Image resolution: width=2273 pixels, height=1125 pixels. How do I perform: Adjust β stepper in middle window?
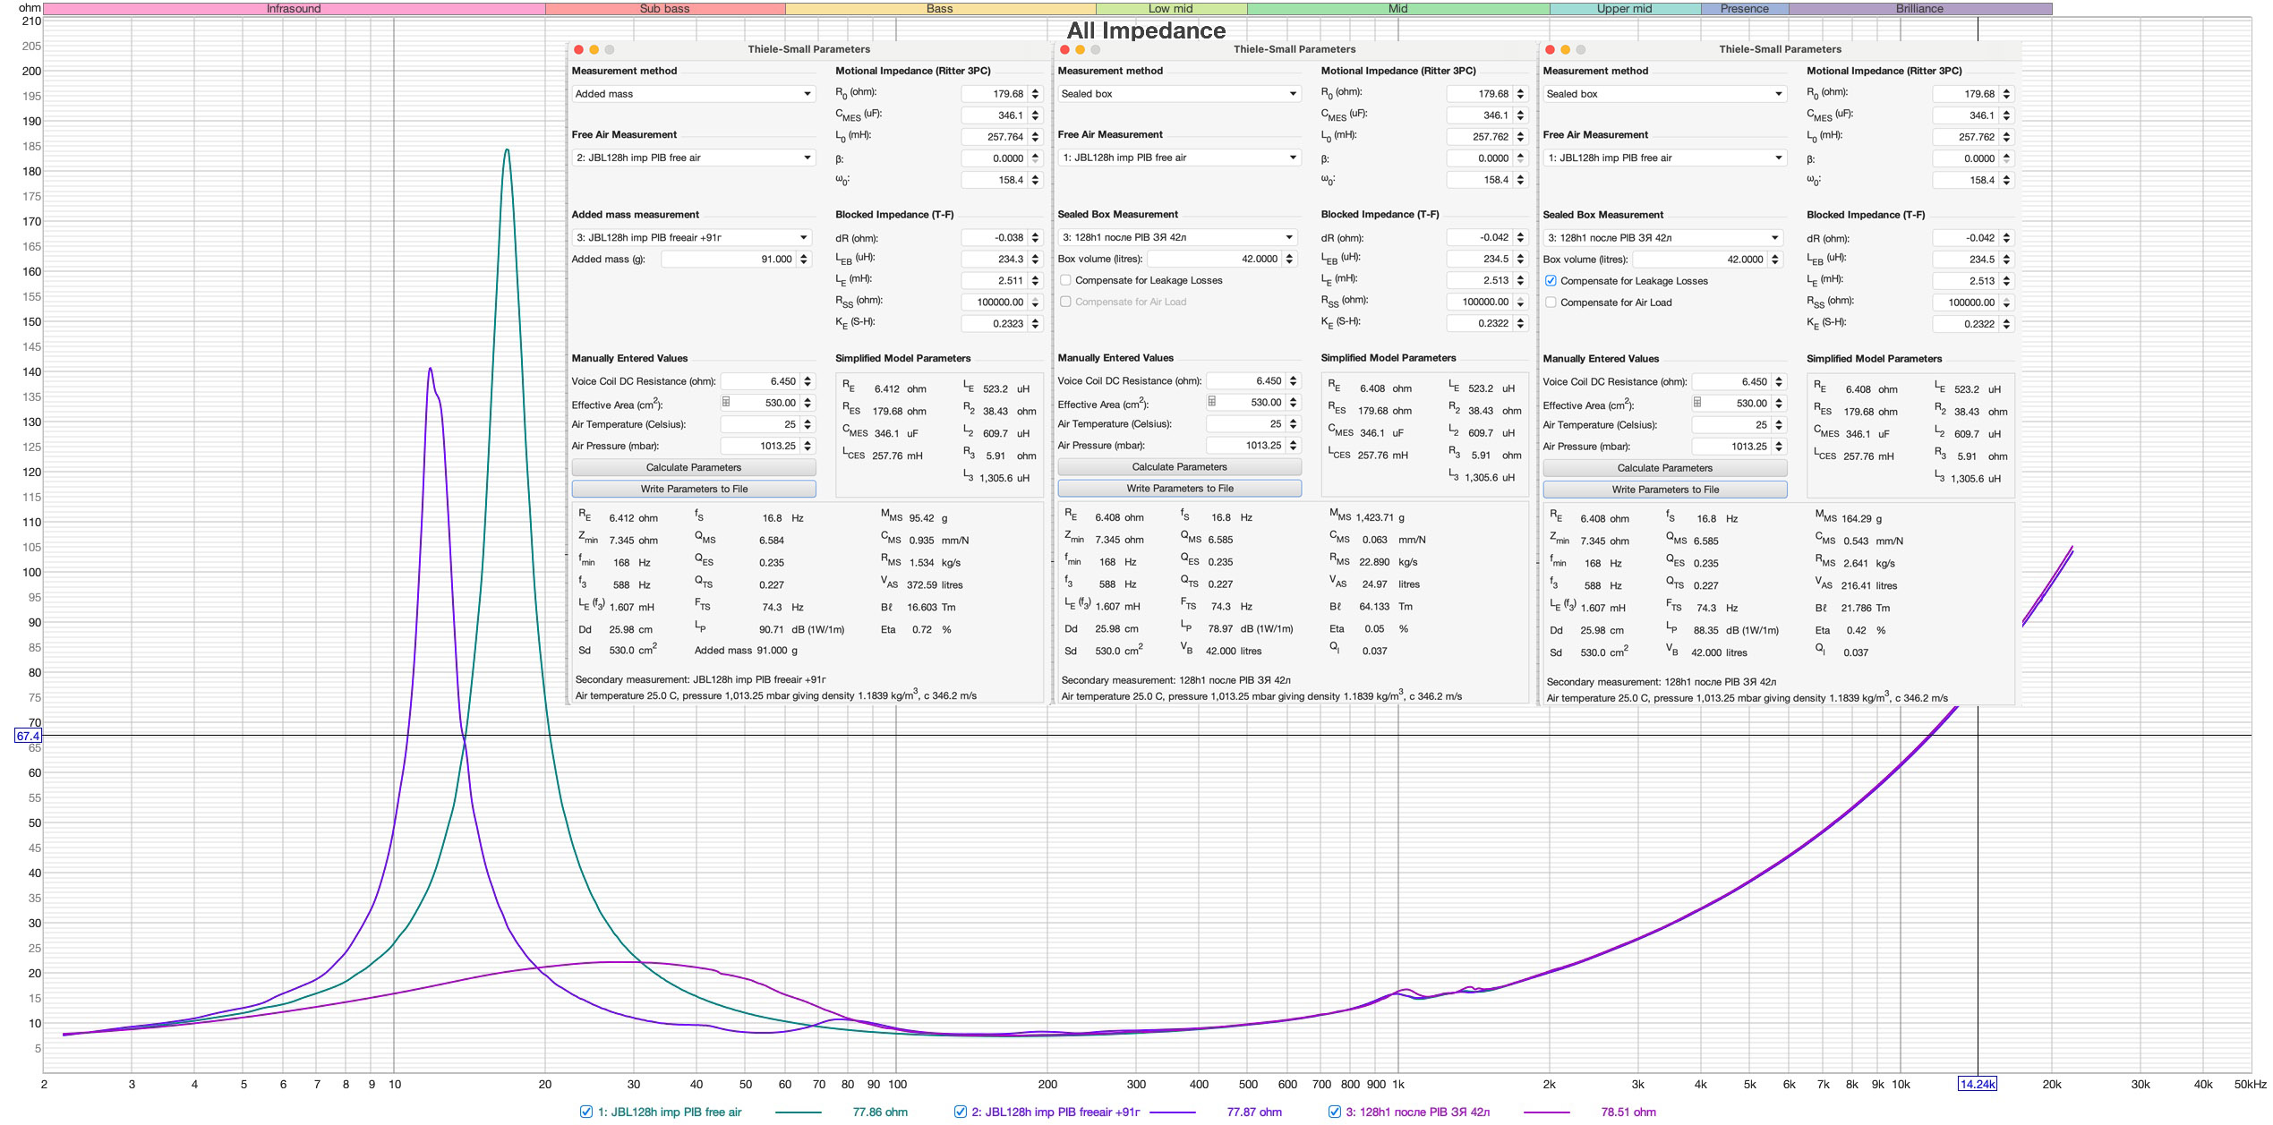point(1520,158)
